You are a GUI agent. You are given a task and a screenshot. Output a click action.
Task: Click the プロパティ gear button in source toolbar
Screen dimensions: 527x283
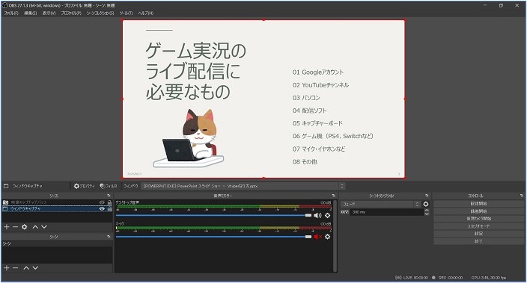click(85, 186)
